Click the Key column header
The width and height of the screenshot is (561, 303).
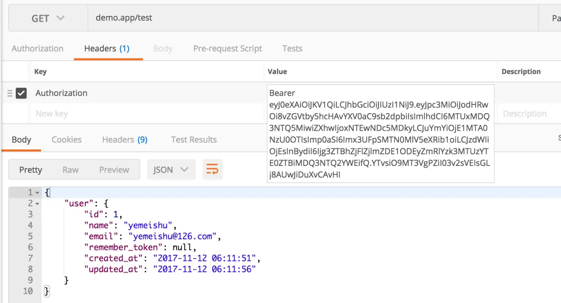[x=40, y=72]
